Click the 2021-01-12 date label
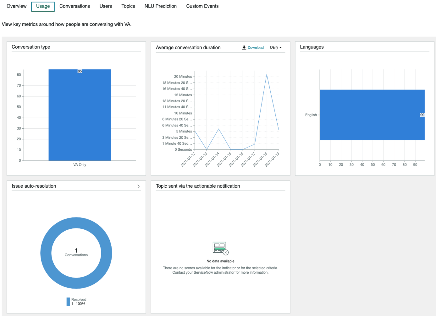Screen dimensions: 436x316 pyautogui.click(x=188, y=159)
